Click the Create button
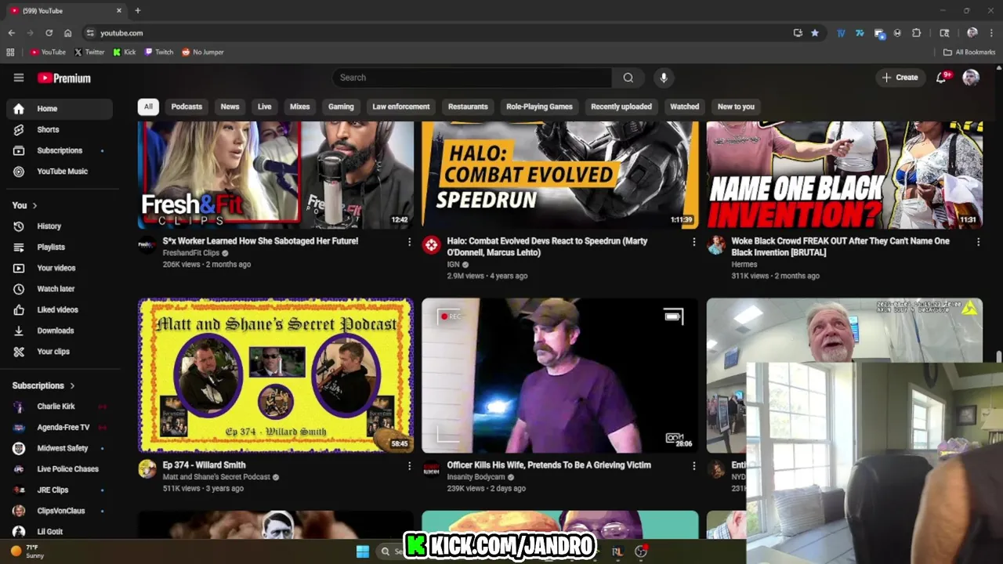The image size is (1003, 564). pos(900,78)
